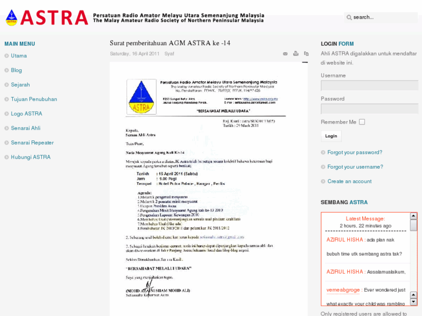422x316 pixels.
Task: Click the ASTRA emblem in letter header
Action: [141, 97]
